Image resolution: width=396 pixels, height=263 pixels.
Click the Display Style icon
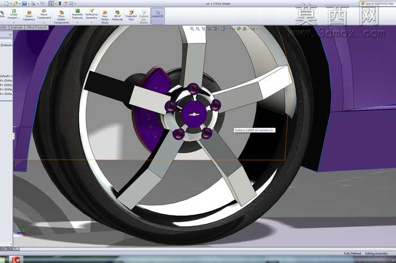tap(223, 29)
